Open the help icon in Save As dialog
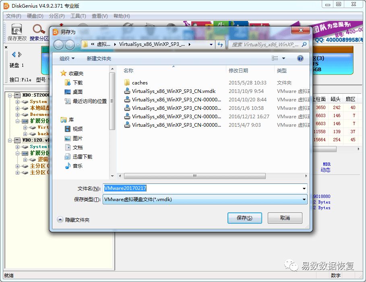The height and width of the screenshot is (282, 366). click(300, 58)
